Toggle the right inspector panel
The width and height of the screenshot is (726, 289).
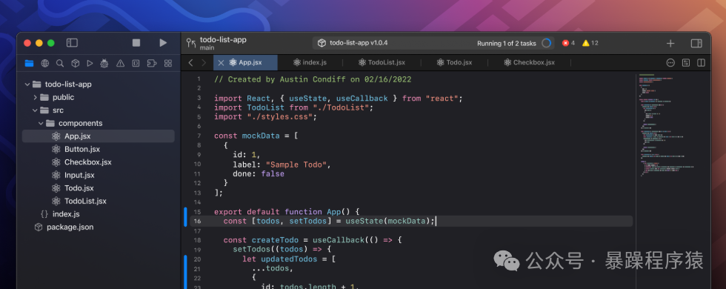point(696,43)
